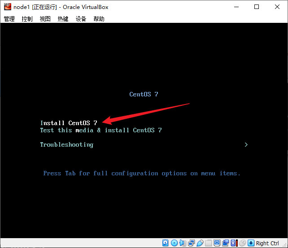Click the window resize grip corner

(285, 245)
